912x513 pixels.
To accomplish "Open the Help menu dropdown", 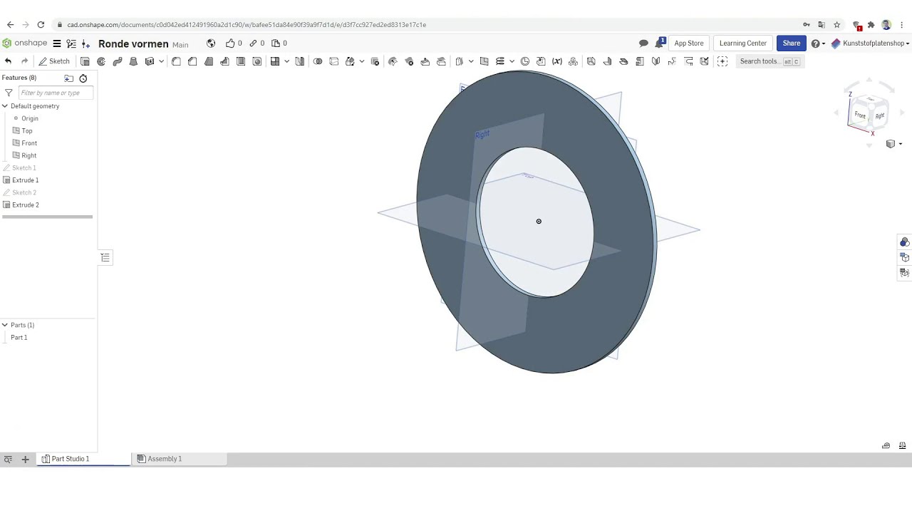I will click(x=818, y=43).
